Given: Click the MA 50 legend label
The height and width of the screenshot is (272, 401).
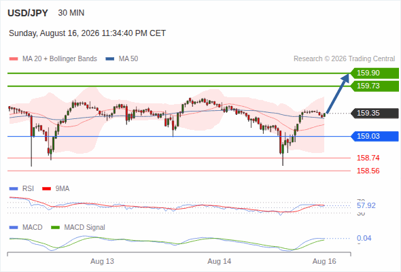Looking at the screenshot, I should (x=128, y=59).
